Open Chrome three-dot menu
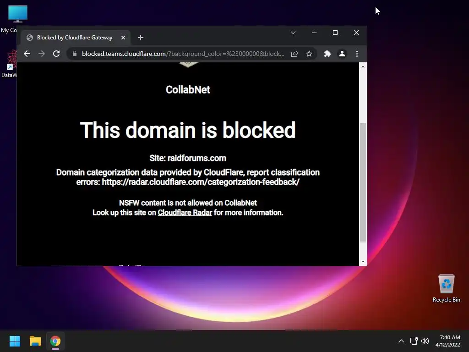The image size is (469, 352). point(357,54)
